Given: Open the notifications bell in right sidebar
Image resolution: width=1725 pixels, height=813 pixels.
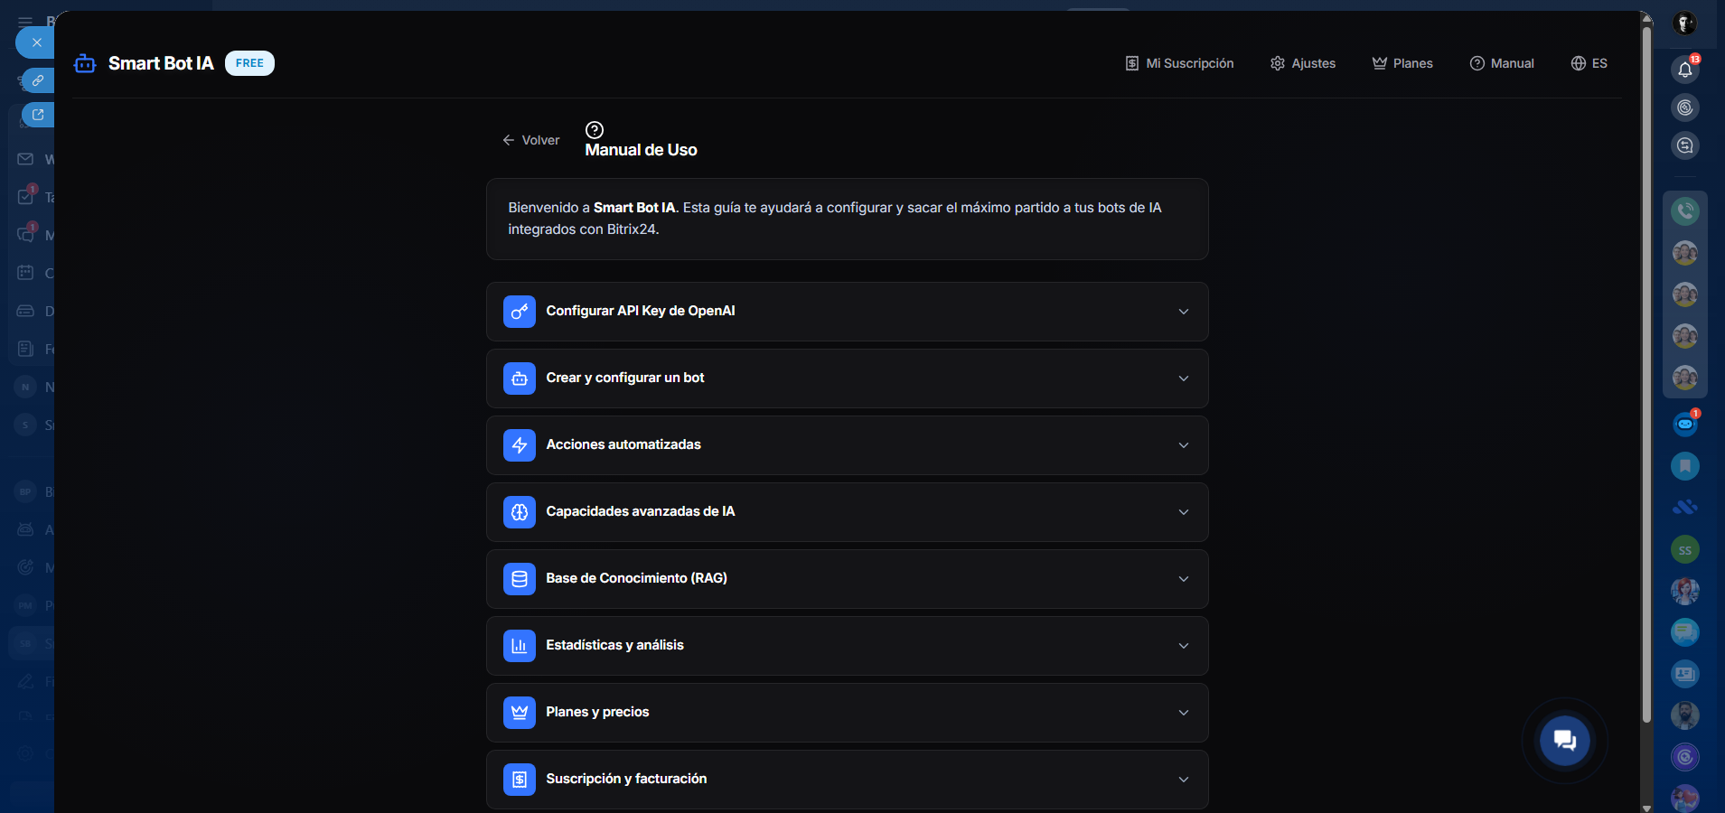Looking at the screenshot, I should click(1684, 70).
